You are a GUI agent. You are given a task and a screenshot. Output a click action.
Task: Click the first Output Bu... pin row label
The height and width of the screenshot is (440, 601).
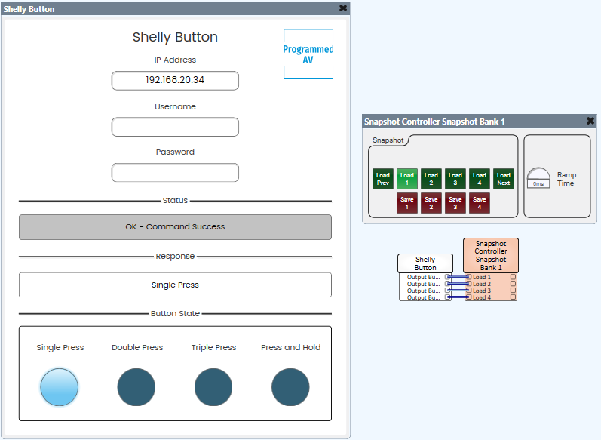[x=424, y=277]
